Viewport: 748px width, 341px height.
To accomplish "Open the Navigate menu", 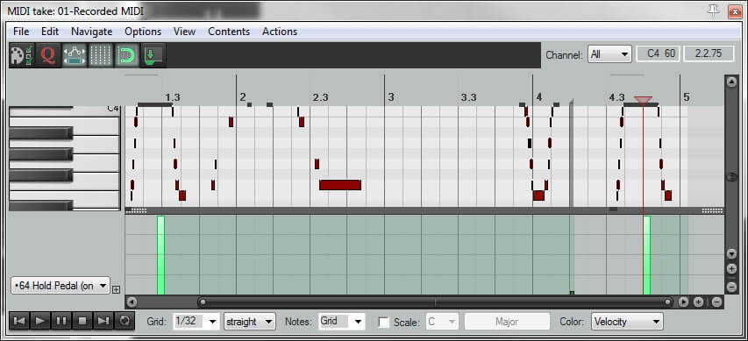I will pyautogui.click(x=91, y=32).
